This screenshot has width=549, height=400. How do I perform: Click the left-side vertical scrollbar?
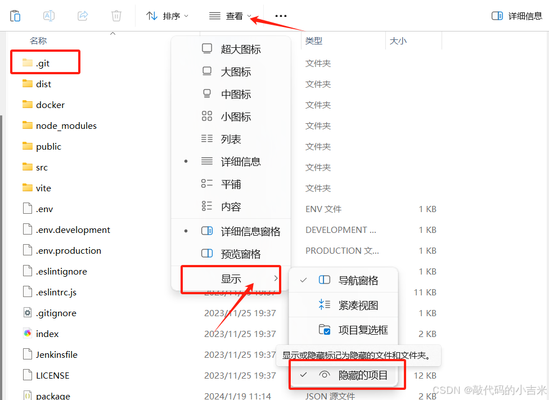[x=1, y=258]
